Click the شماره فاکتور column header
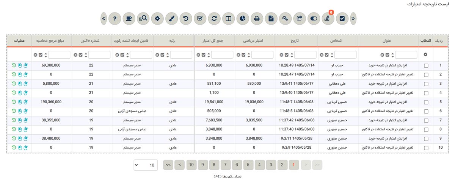455x185 pixels. coord(91,40)
